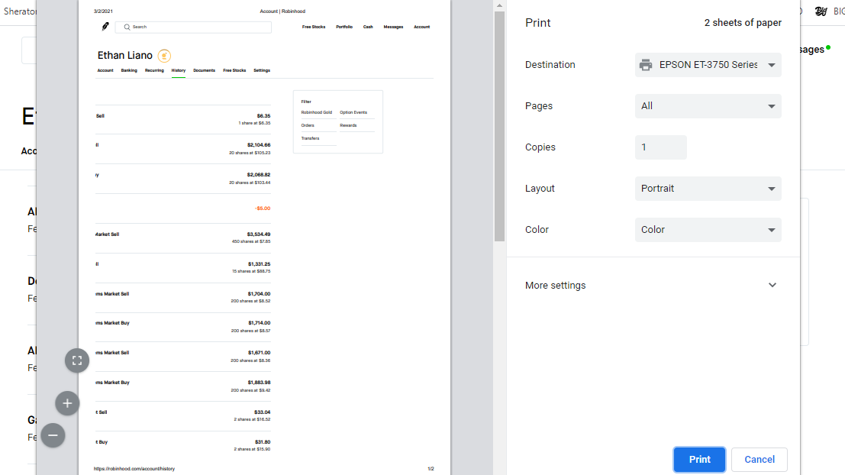Click Messages in preview top nav
The height and width of the screenshot is (475, 845).
point(393,27)
